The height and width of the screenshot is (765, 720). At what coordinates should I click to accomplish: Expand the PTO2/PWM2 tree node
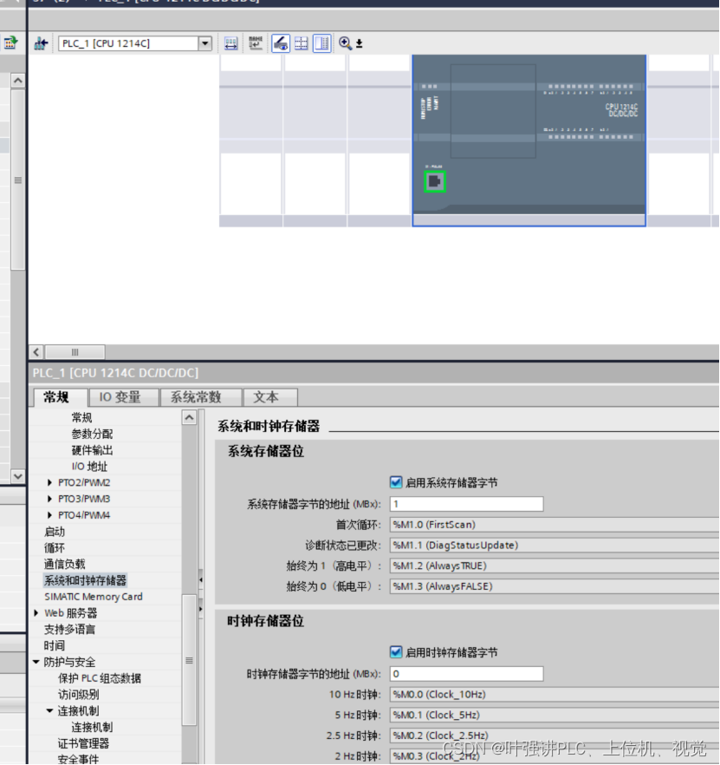(49, 482)
